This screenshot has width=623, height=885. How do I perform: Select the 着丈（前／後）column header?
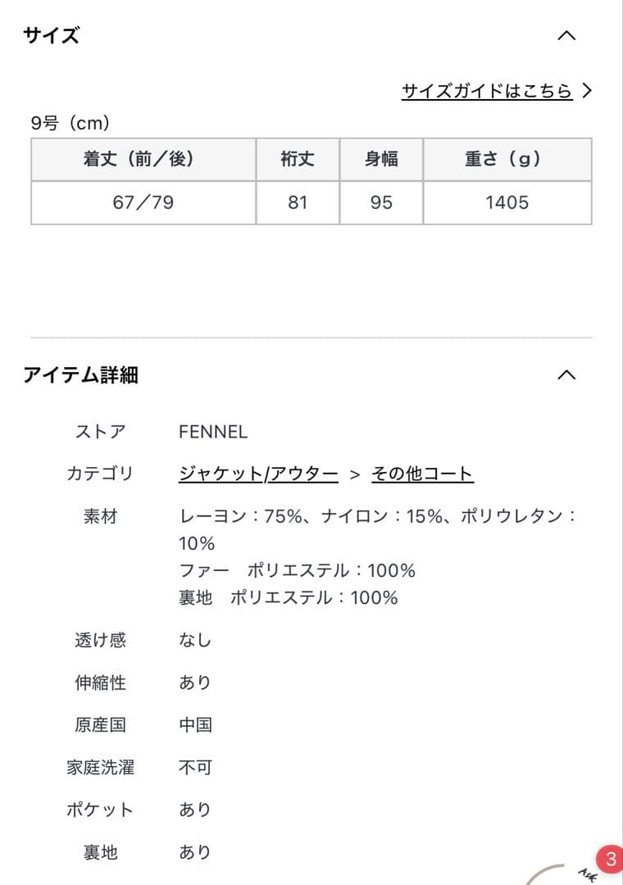(144, 160)
